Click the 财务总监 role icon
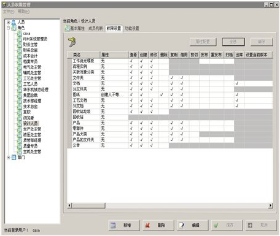 (20, 50)
